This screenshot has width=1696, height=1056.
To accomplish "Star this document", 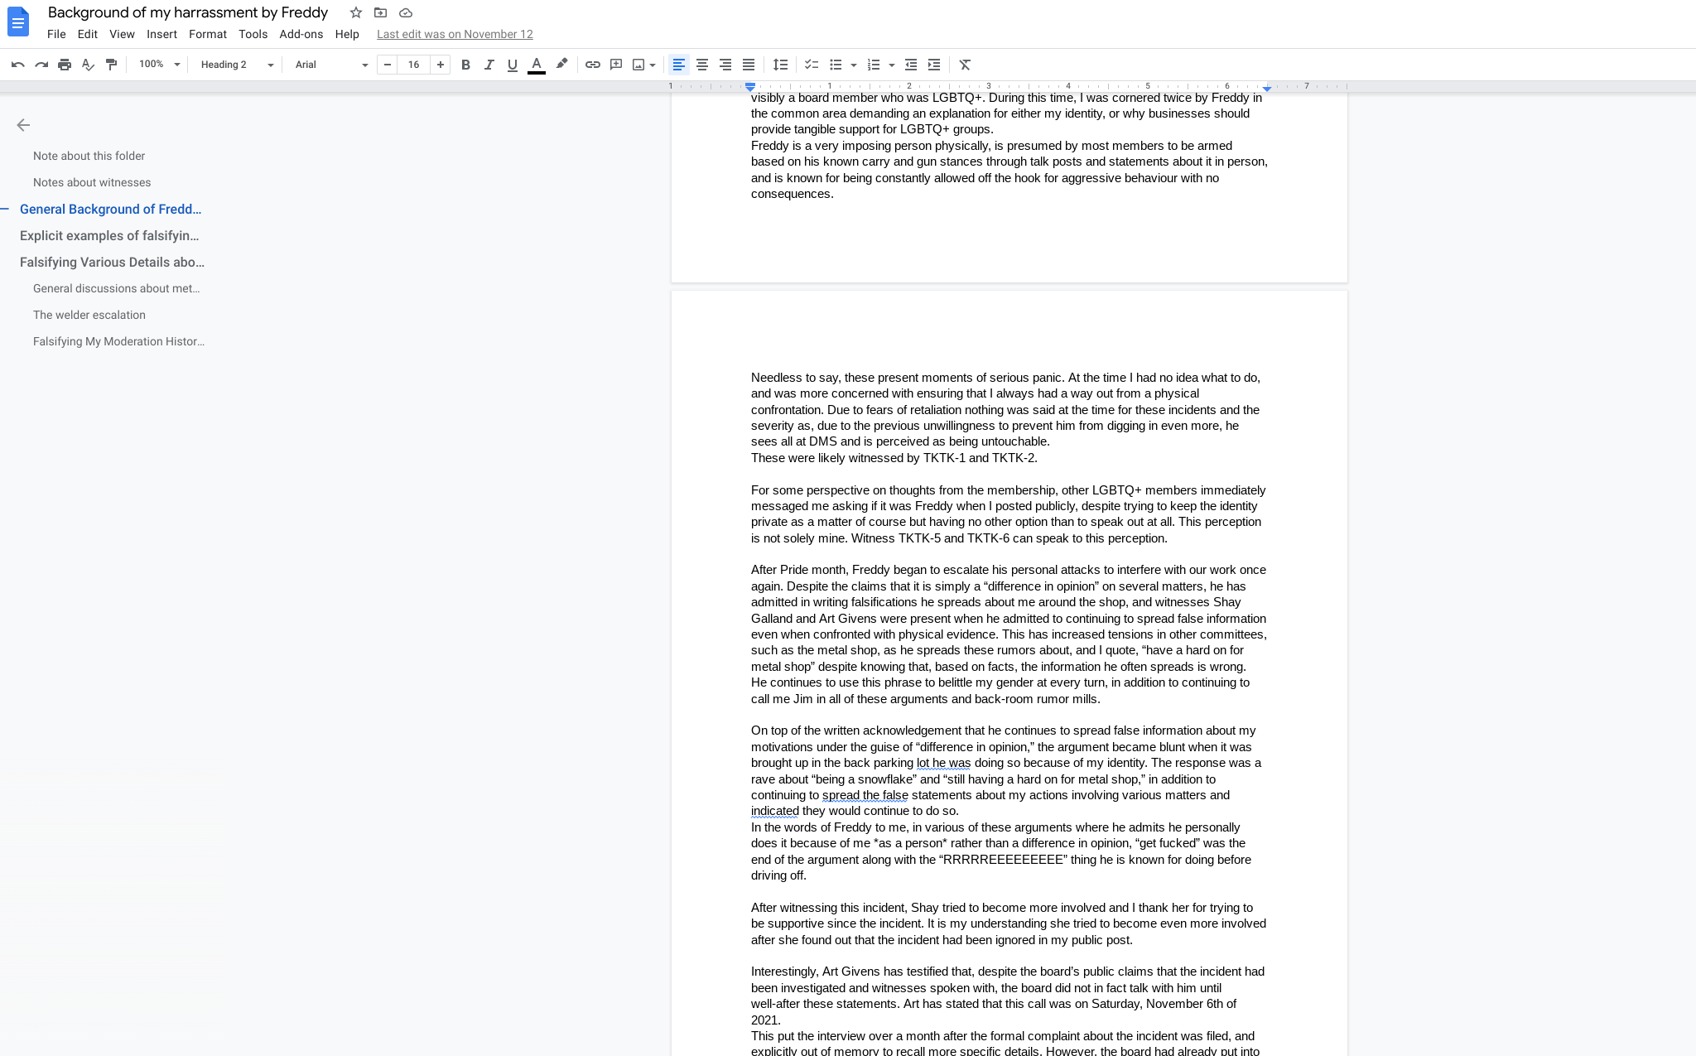I will coord(356,12).
